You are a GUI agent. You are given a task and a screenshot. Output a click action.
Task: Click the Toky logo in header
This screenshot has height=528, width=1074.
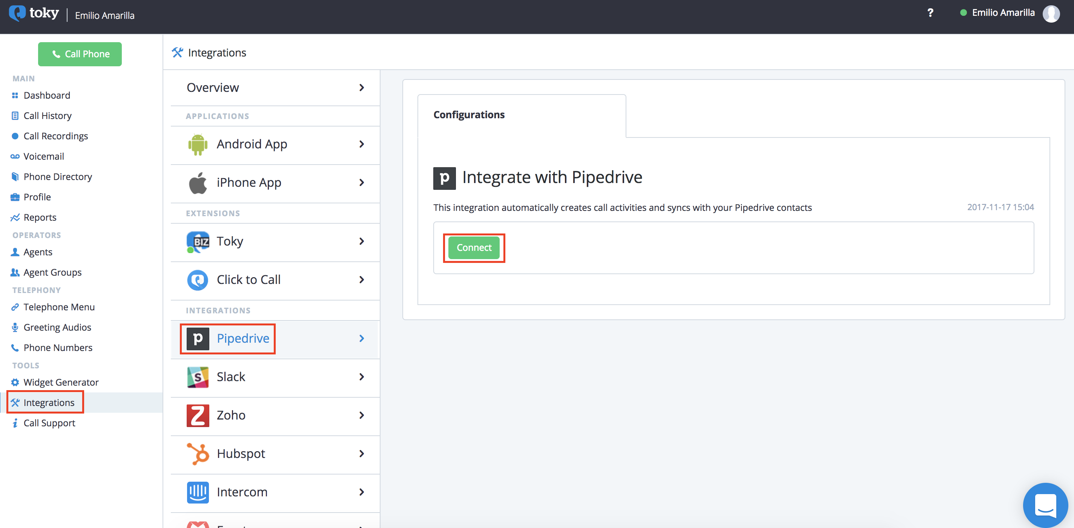point(34,13)
